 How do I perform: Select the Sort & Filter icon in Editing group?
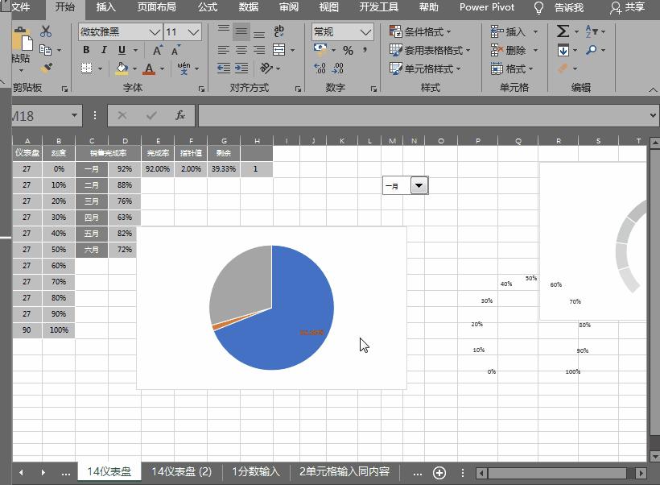(x=590, y=31)
